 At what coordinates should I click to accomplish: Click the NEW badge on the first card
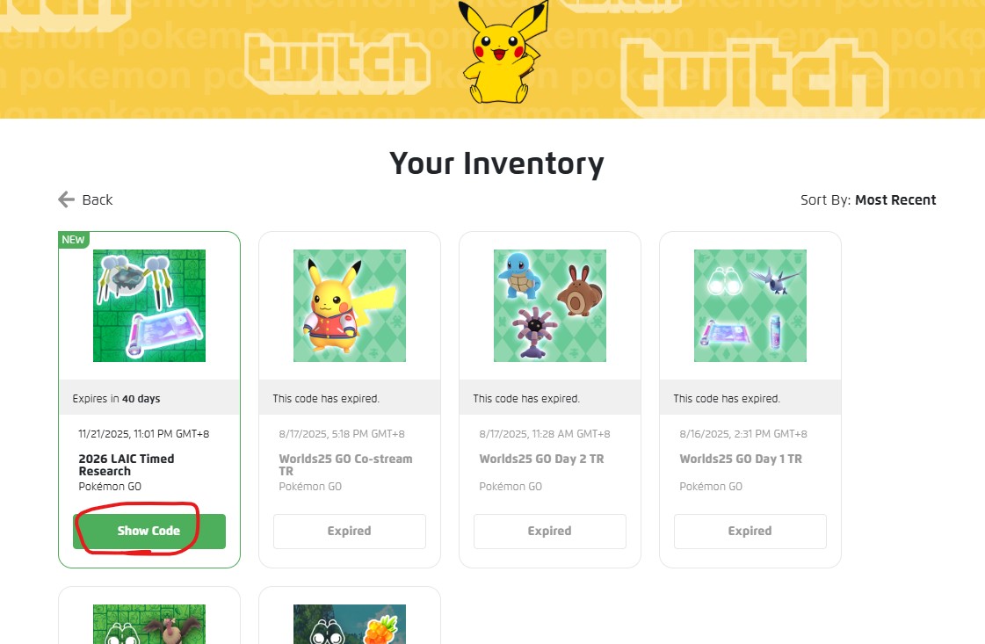coord(74,239)
